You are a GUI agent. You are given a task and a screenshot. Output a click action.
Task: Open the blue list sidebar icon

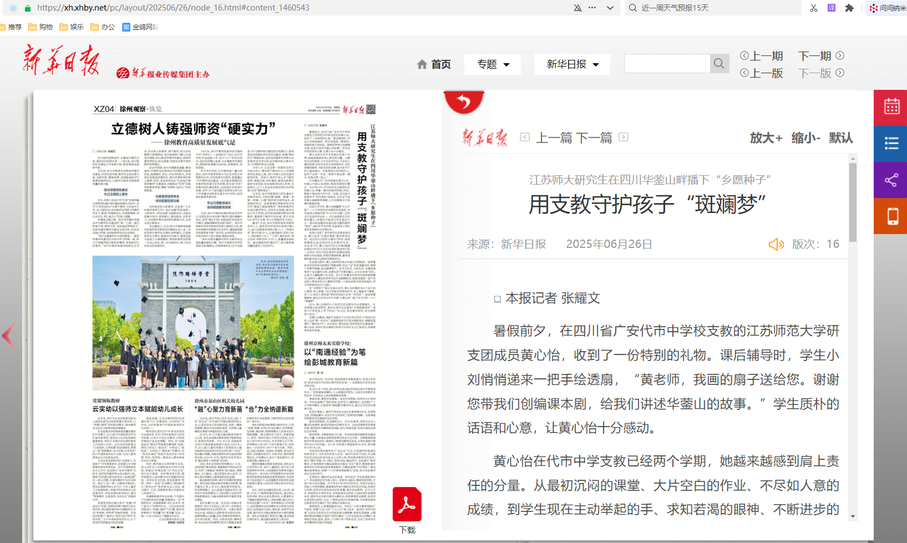(891, 144)
